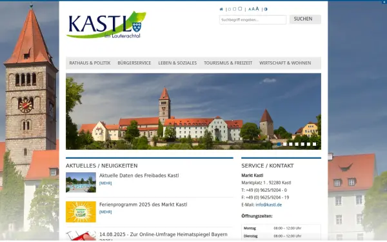Open the Wirtschaft & Wohnen menu
The width and height of the screenshot is (387, 242).
tap(285, 63)
